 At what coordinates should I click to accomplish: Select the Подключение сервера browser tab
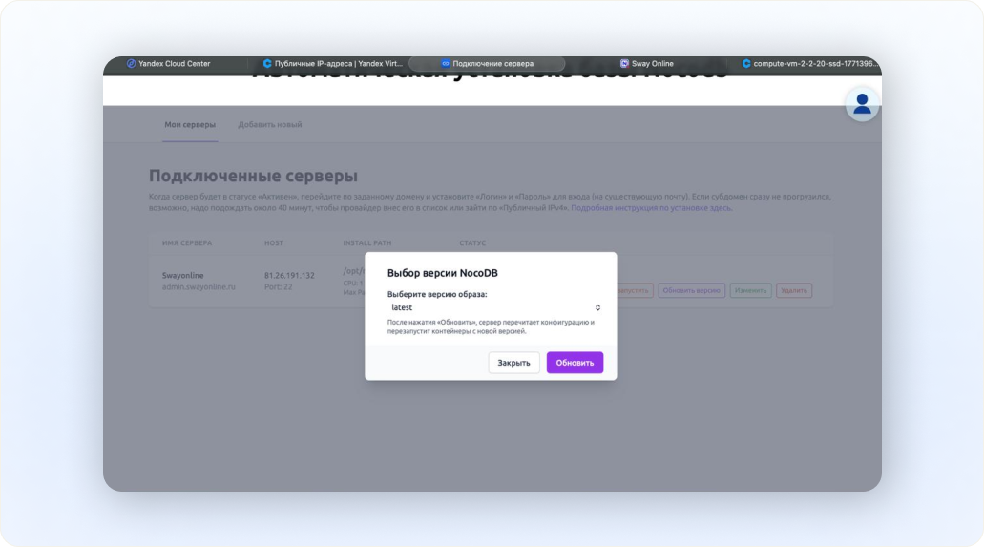487,63
